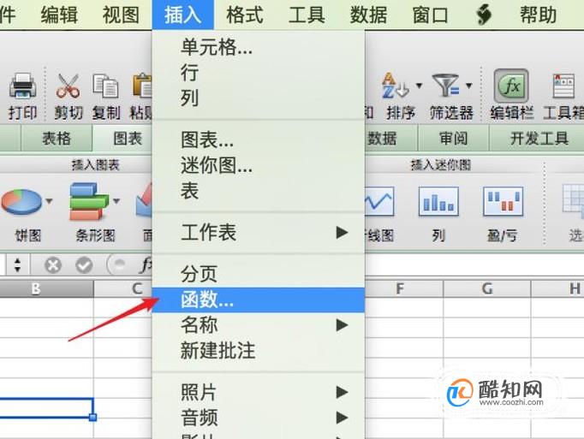Open the Filter dropdown arrow
This screenshot has width=584, height=439.
(469, 86)
